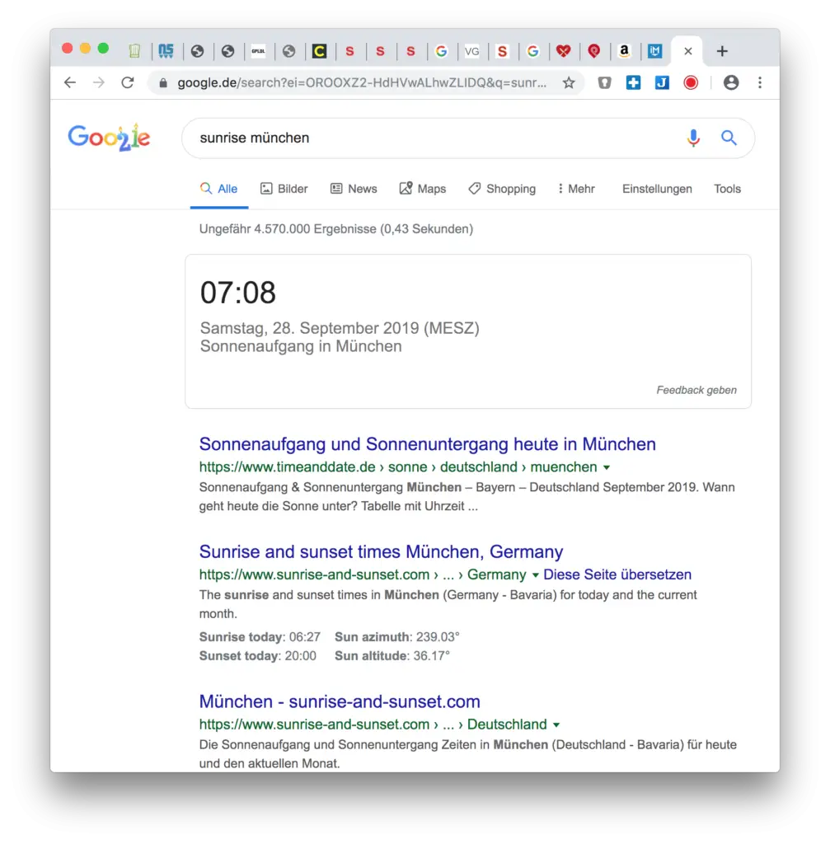The height and width of the screenshot is (844, 830).
Task: Click the Feedback geben link
Action: pyautogui.click(x=696, y=390)
